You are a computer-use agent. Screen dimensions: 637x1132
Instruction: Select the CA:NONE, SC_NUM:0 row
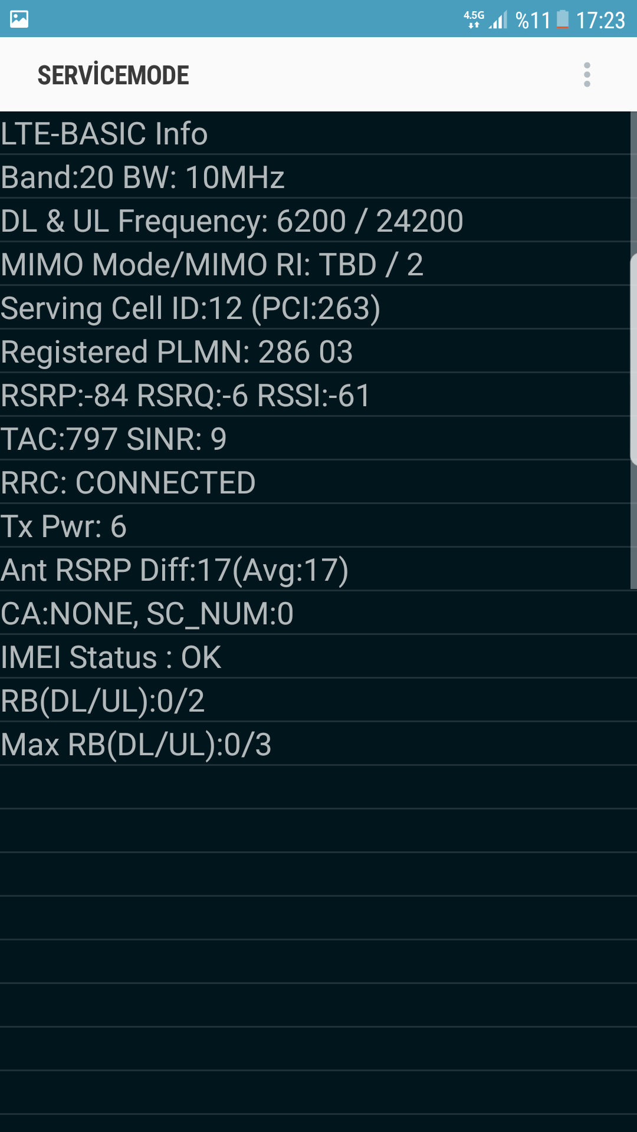[x=318, y=613]
